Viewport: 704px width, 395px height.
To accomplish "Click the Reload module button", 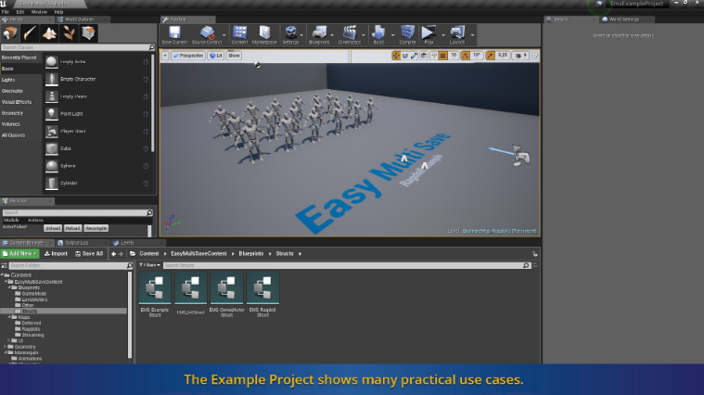I will click(x=72, y=228).
